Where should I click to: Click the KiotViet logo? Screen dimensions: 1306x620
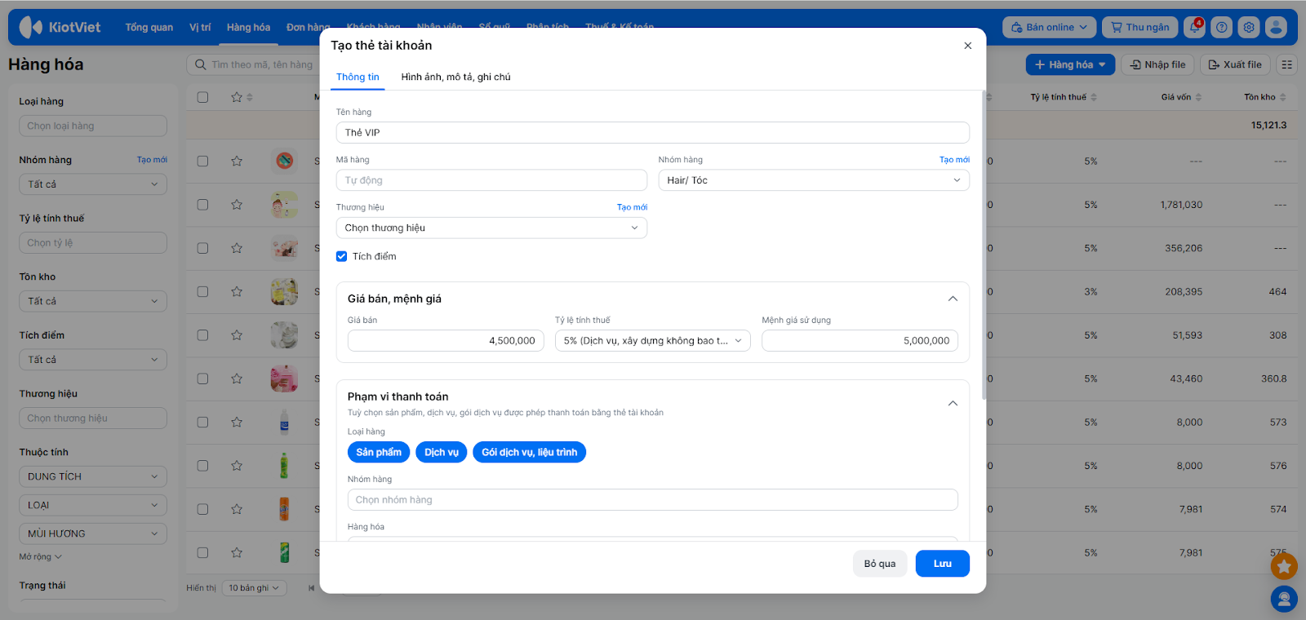point(60,27)
